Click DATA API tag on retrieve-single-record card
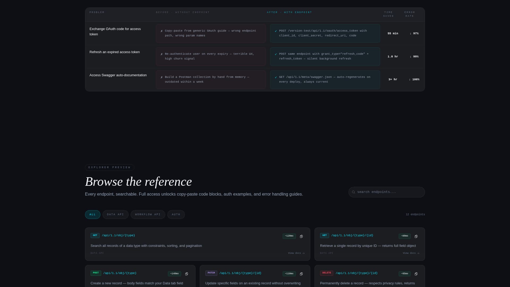510x287 pixels. (x=327, y=253)
